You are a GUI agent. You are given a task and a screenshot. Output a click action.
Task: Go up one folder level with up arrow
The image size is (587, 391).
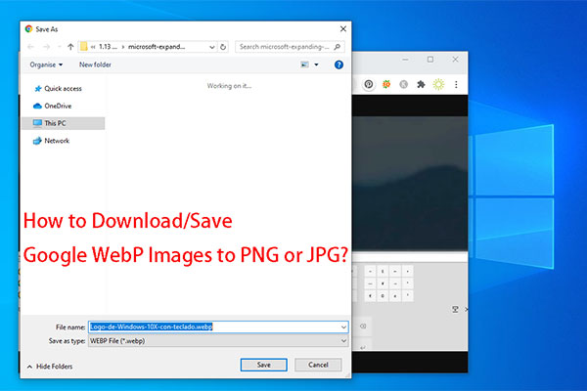(70, 47)
